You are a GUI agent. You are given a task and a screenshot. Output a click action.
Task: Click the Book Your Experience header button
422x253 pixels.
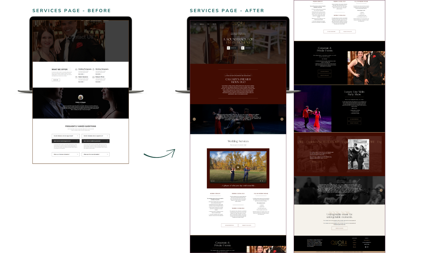[x=275, y=24]
